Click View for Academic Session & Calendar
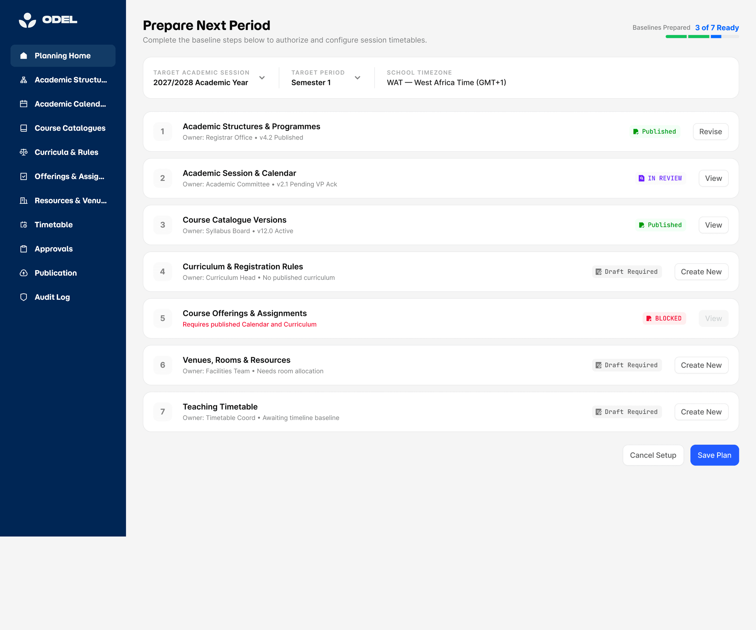This screenshot has width=756, height=630. point(714,178)
